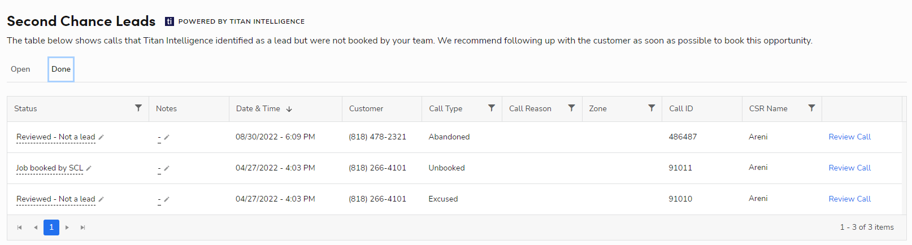Select the Done tab
The width and height of the screenshot is (912, 245).
(x=61, y=69)
